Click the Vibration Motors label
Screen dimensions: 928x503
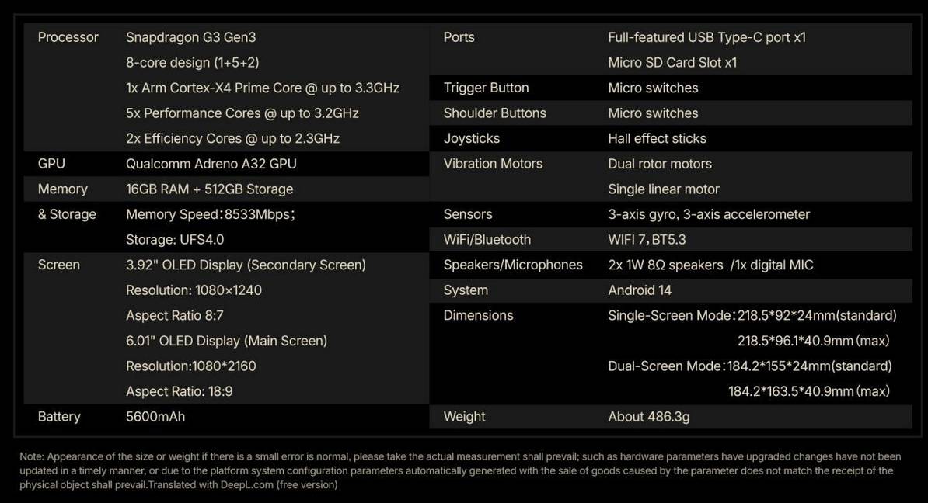pyautogui.click(x=493, y=164)
